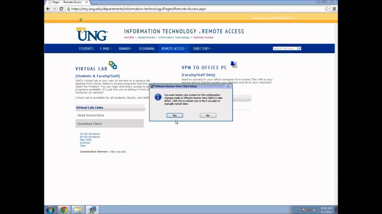Download the 32-bit Windows client
The height and width of the screenshot is (214, 382).
(90, 134)
